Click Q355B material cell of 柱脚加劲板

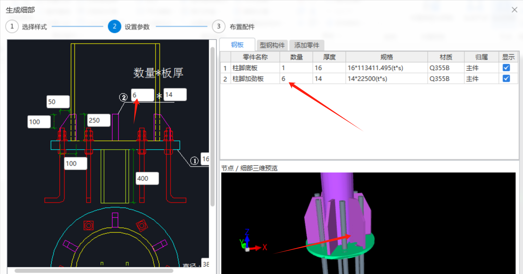coord(446,79)
